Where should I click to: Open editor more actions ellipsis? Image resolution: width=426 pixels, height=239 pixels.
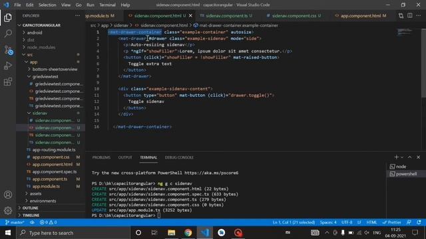coord(419,16)
